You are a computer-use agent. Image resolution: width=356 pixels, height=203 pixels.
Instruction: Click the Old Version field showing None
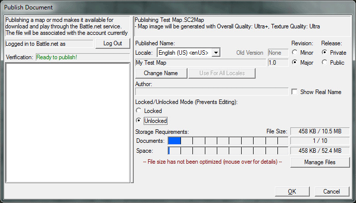278,53
